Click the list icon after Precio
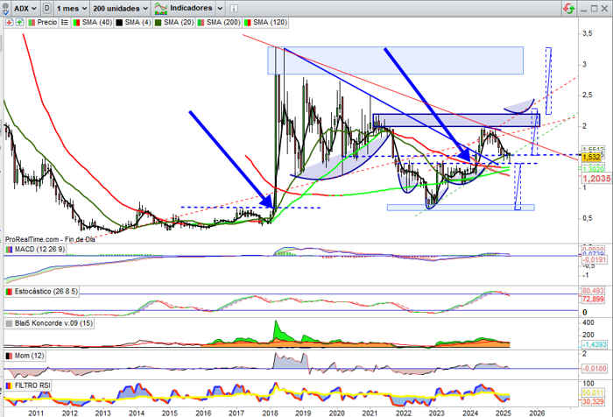Screen dimensions: 613x417 pos(65,22)
